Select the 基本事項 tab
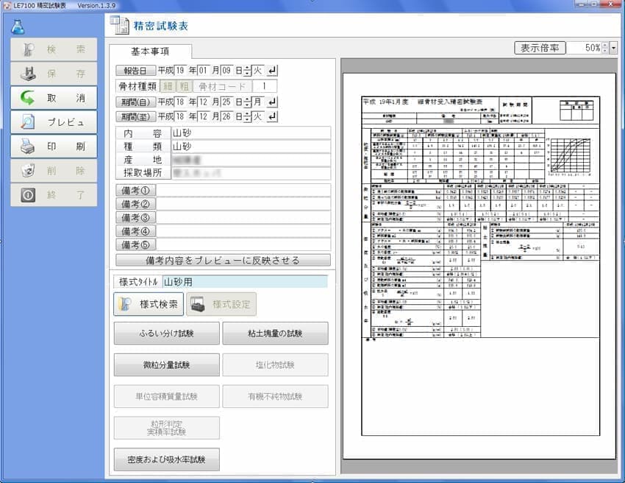This screenshot has height=483, width=625. pos(150,52)
